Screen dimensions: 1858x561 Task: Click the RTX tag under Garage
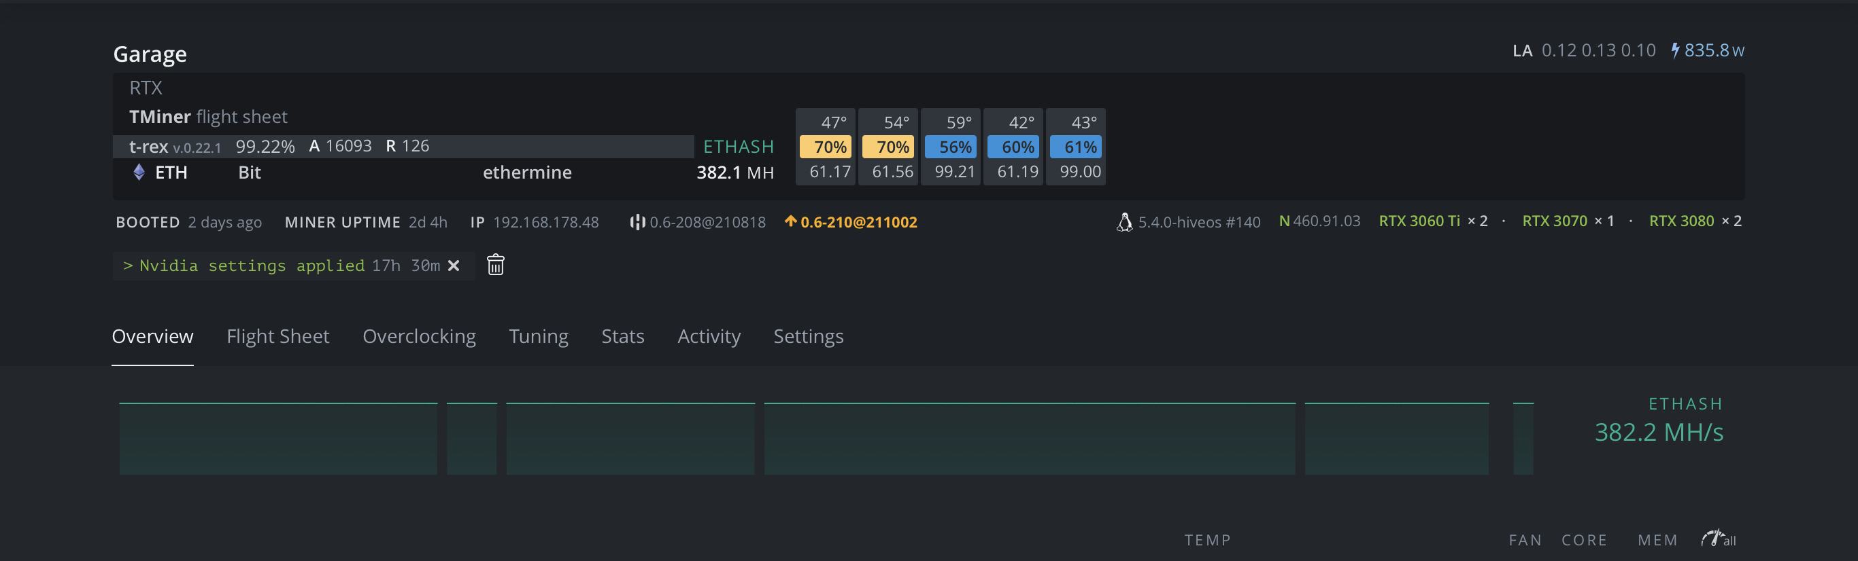(146, 88)
